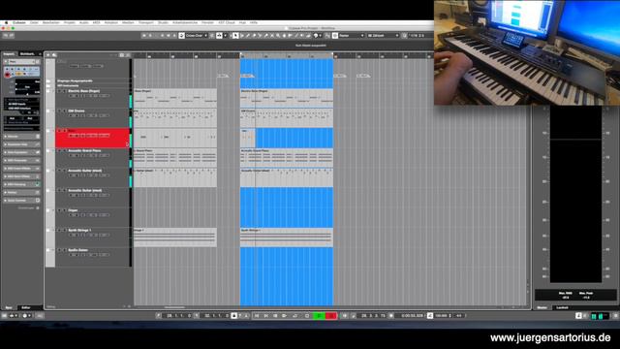
Task: Click the green Play button
Action: 319,316
